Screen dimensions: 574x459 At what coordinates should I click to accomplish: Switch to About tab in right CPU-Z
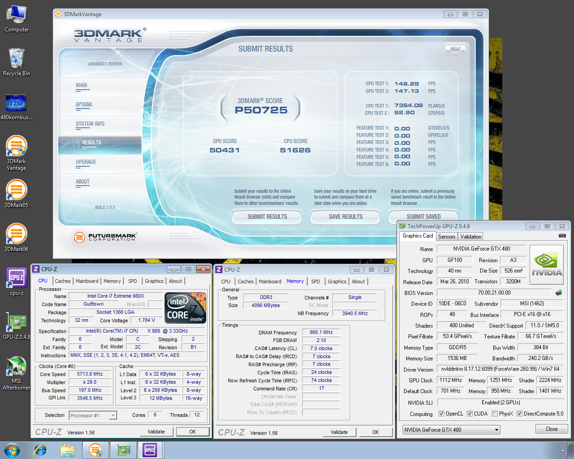click(x=358, y=281)
